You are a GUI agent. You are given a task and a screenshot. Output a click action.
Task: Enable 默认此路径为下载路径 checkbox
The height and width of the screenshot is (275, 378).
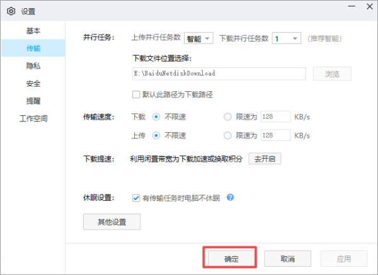(136, 94)
